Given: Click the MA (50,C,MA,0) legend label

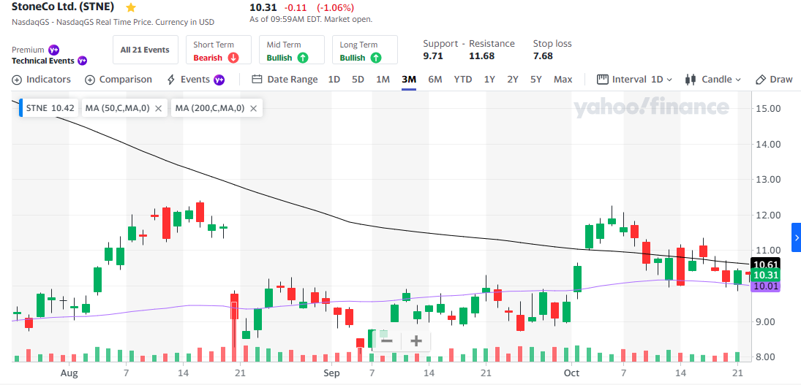Looking at the screenshot, I should click(x=118, y=108).
